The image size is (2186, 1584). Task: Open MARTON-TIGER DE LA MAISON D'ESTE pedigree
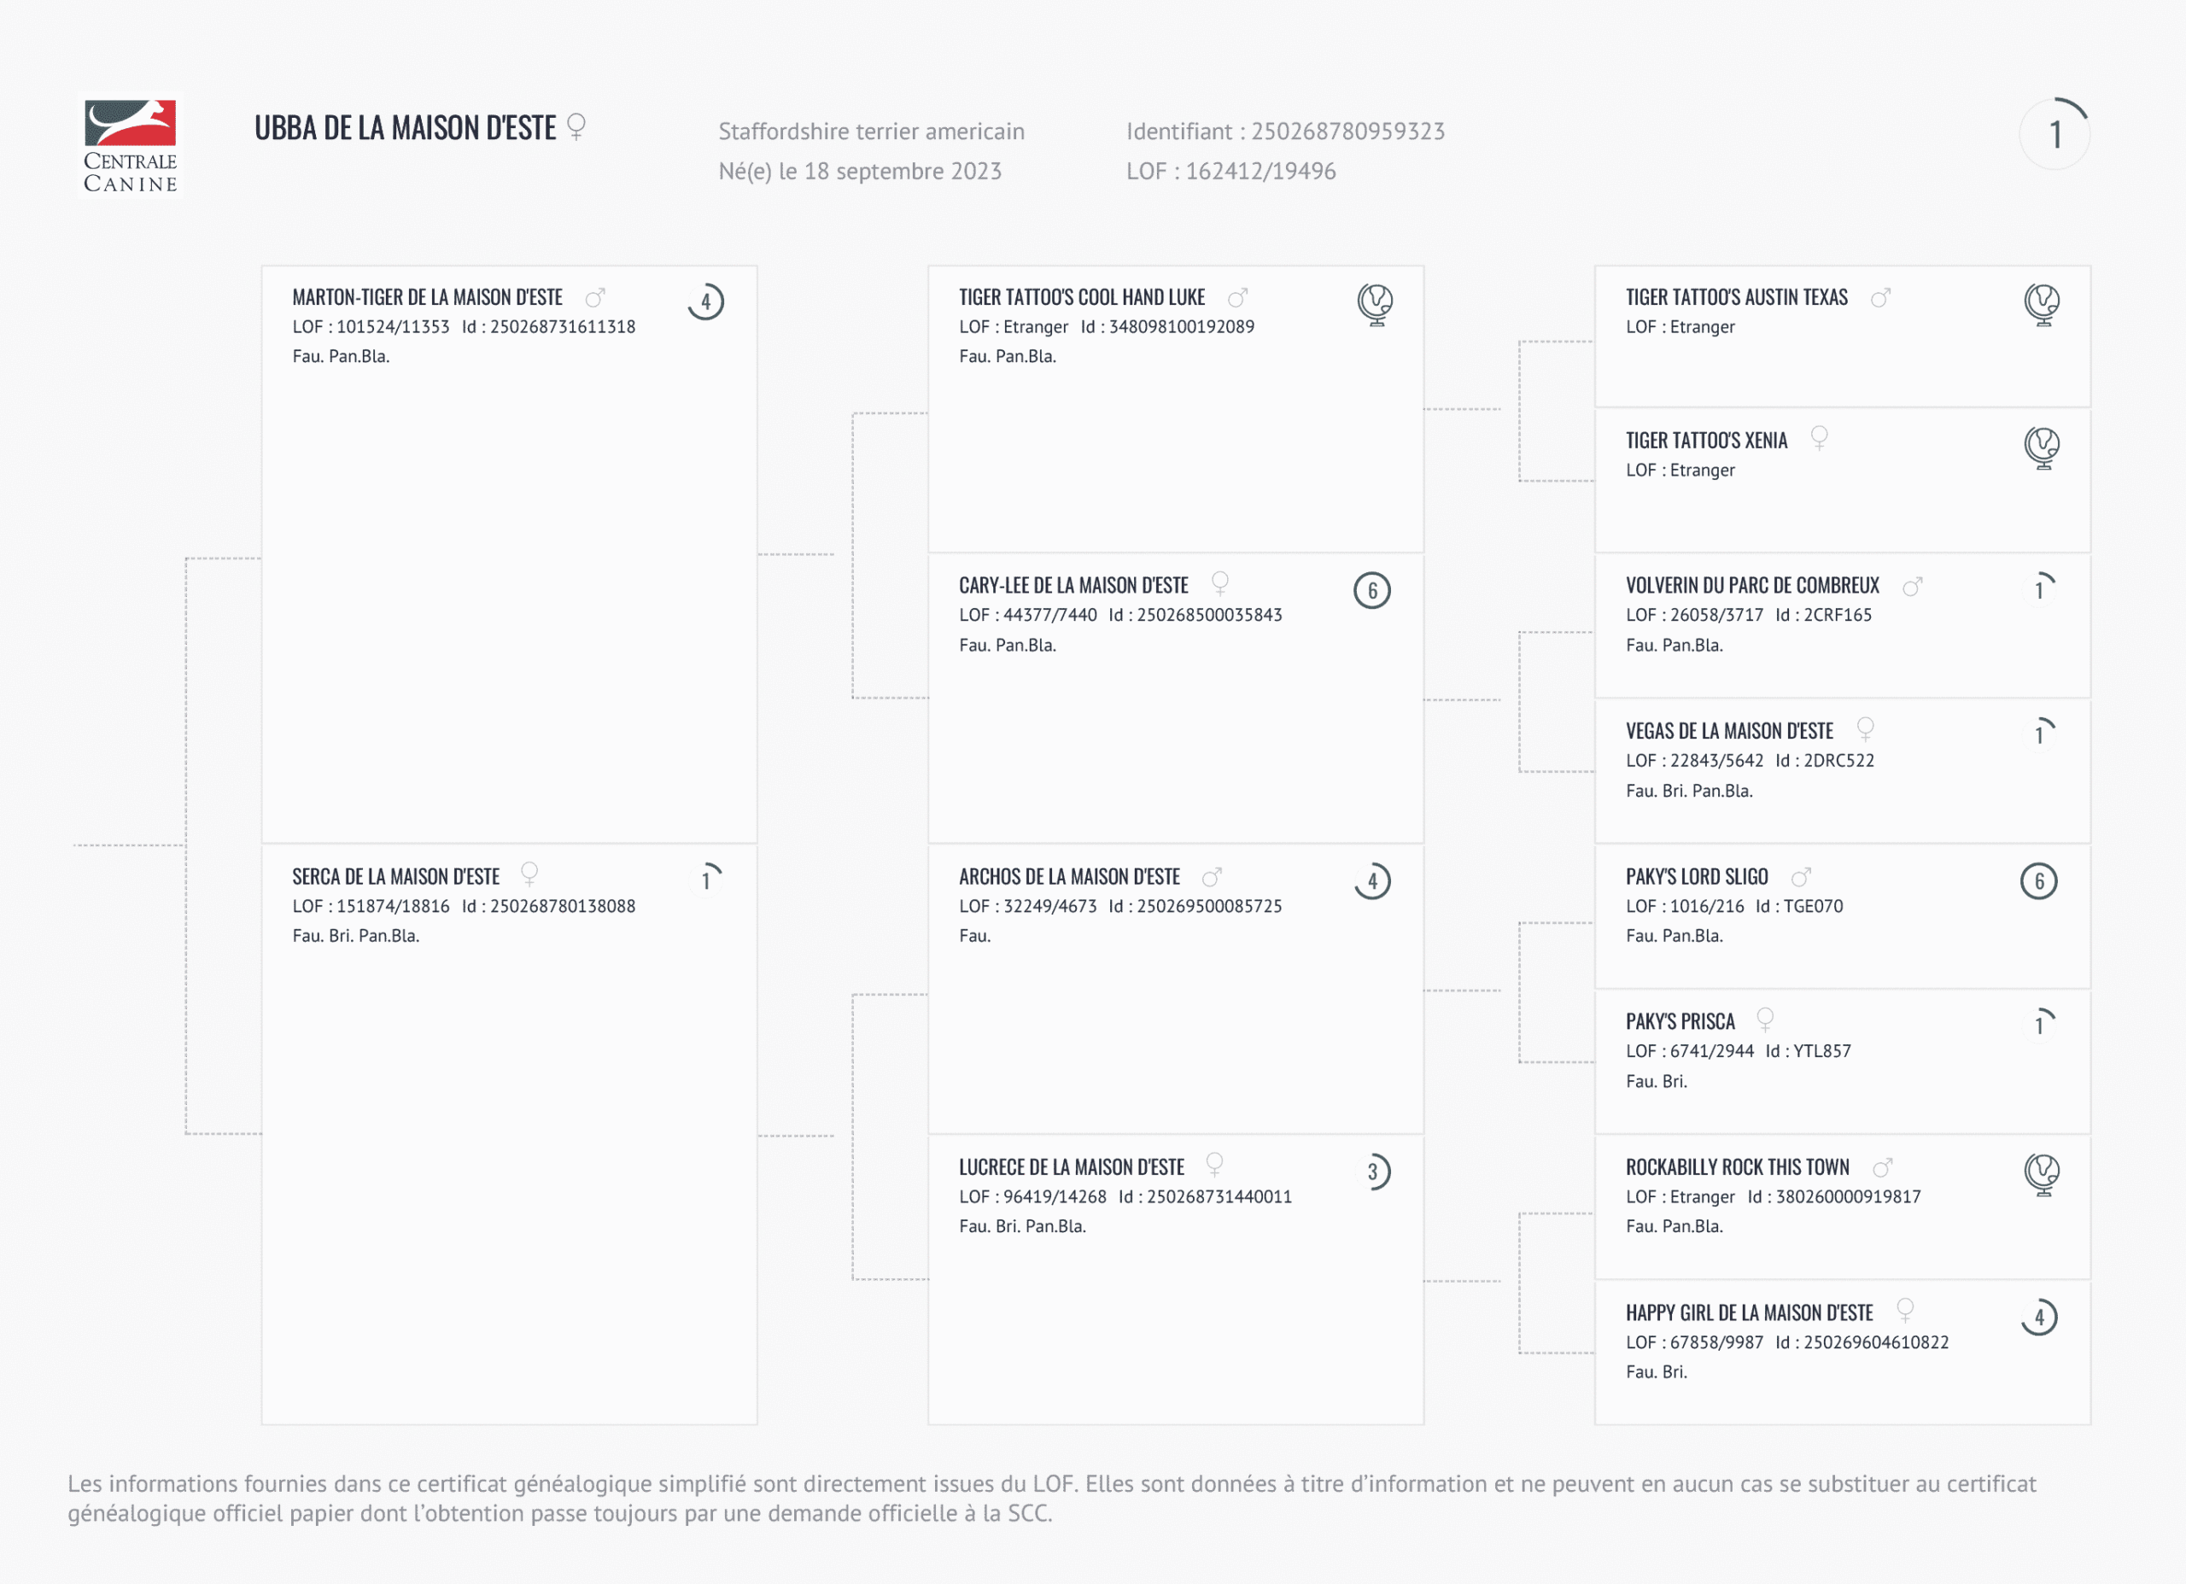coord(427,298)
